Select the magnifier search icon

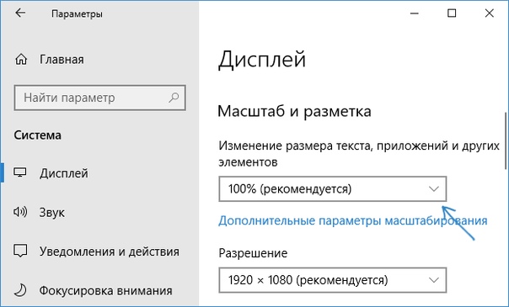click(x=174, y=98)
